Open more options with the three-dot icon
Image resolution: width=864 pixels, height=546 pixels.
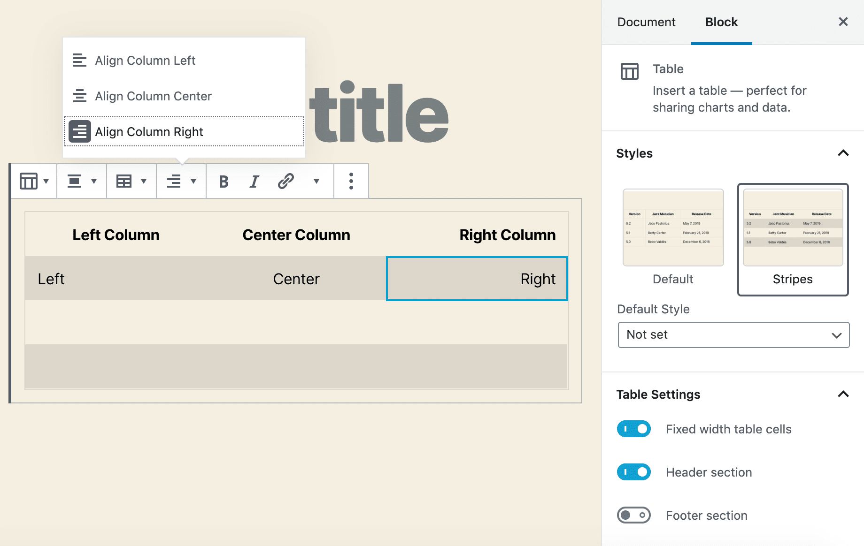tap(351, 181)
